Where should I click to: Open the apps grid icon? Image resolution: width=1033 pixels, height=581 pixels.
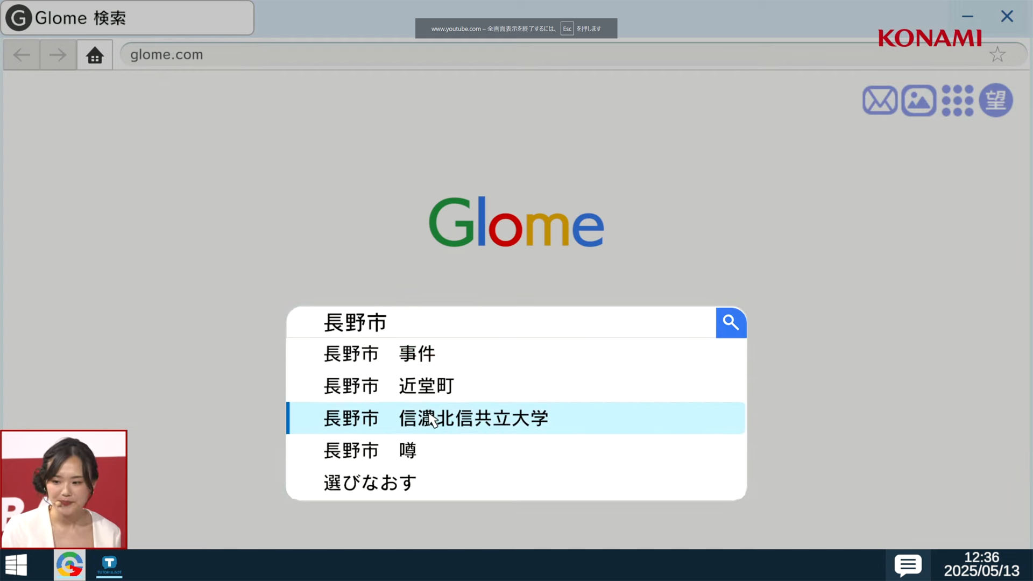[957, 101]
